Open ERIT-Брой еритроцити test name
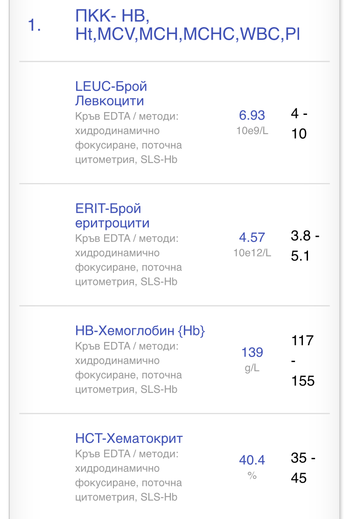 tap(112, 215)
